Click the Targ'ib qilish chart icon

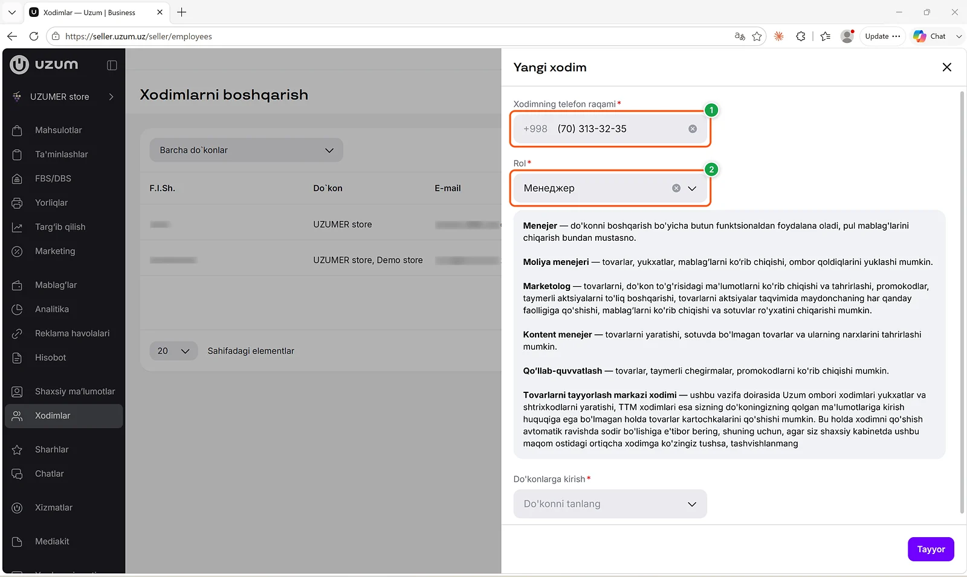[17, 228]
